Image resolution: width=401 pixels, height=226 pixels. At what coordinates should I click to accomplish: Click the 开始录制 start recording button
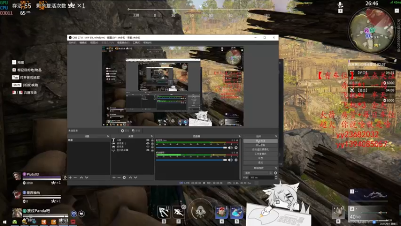click(260, 145)
